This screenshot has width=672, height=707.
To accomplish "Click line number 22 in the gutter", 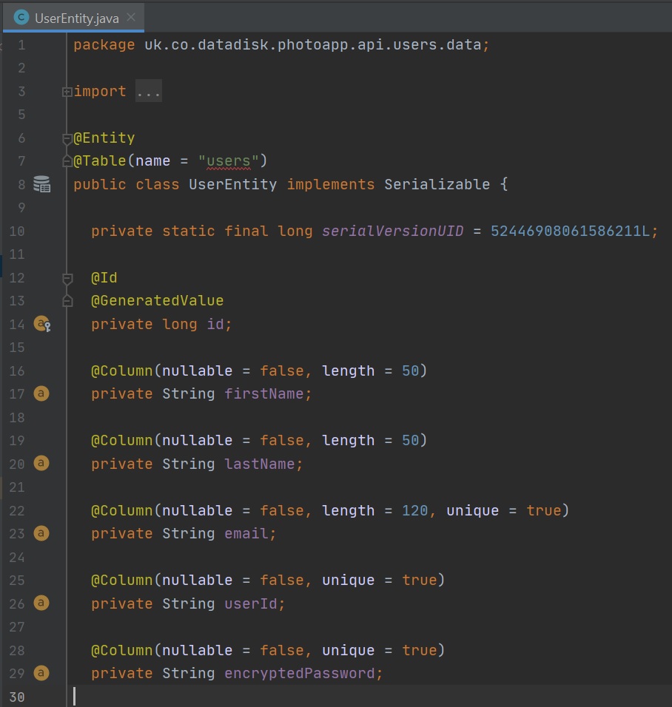I will (x=17, y=510).
